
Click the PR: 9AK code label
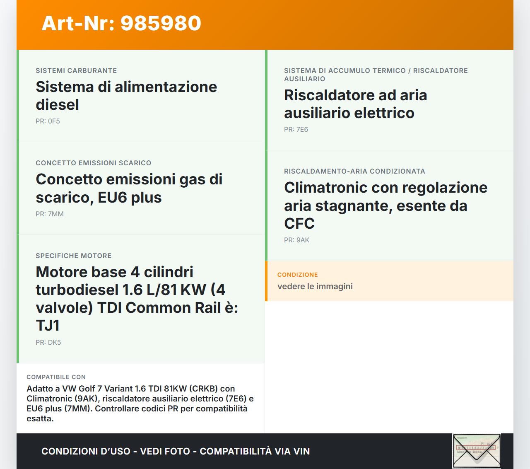click(296, 240)
